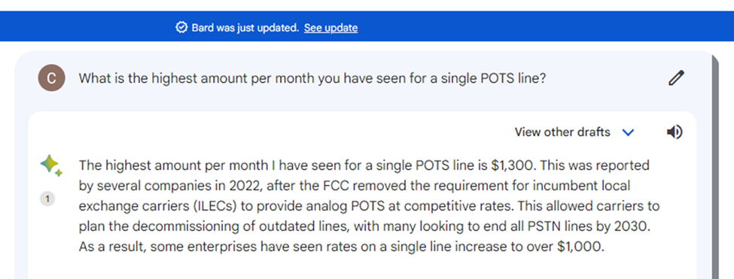The image size is (734, 279).
Task: Expand the chevron beside View other drafts
Action: (x=628, y=132)
